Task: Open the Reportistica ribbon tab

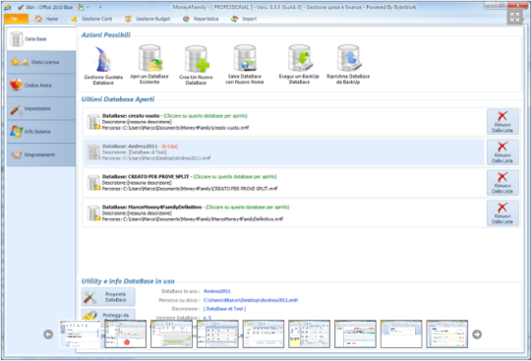Action: pyautogui.click(x=201, y=19)
